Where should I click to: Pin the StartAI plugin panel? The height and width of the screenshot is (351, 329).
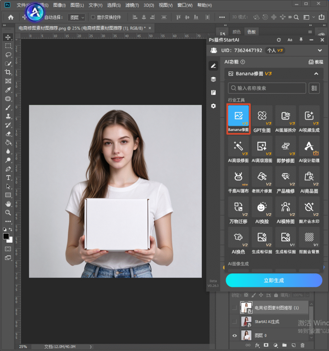pos(301,40)
